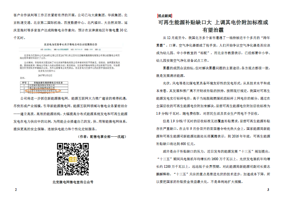This screenshot has height=203, width=288.
Task: Click the line starting 本来看，其发展和推广
Action: click(213, 91)
